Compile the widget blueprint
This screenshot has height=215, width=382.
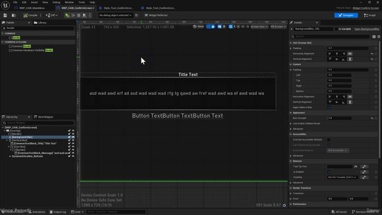coord(30,16)
